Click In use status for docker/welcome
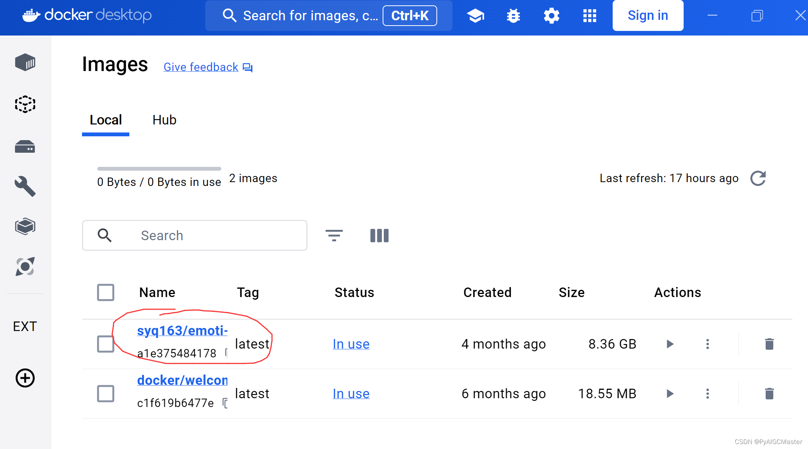 point(351,394)
